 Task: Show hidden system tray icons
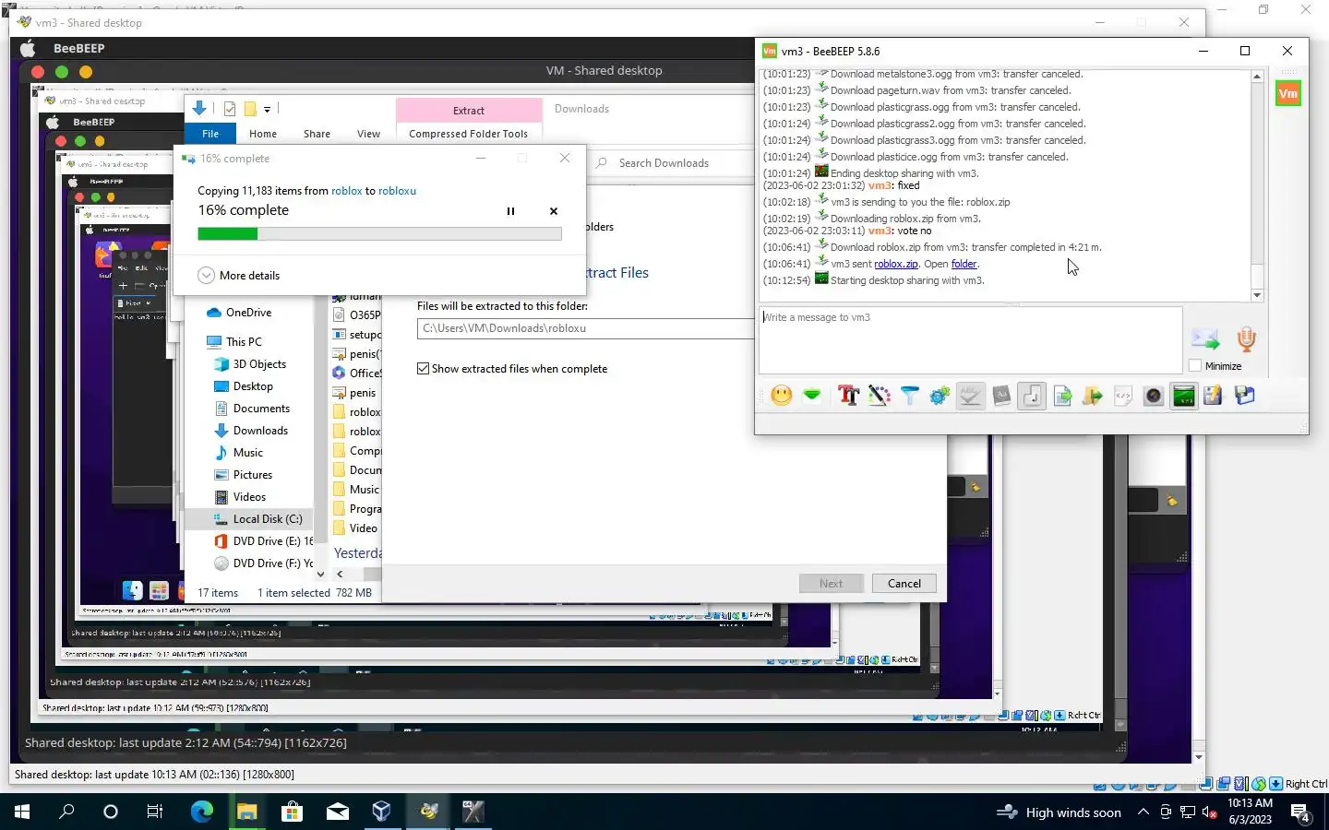[1143, 812]
